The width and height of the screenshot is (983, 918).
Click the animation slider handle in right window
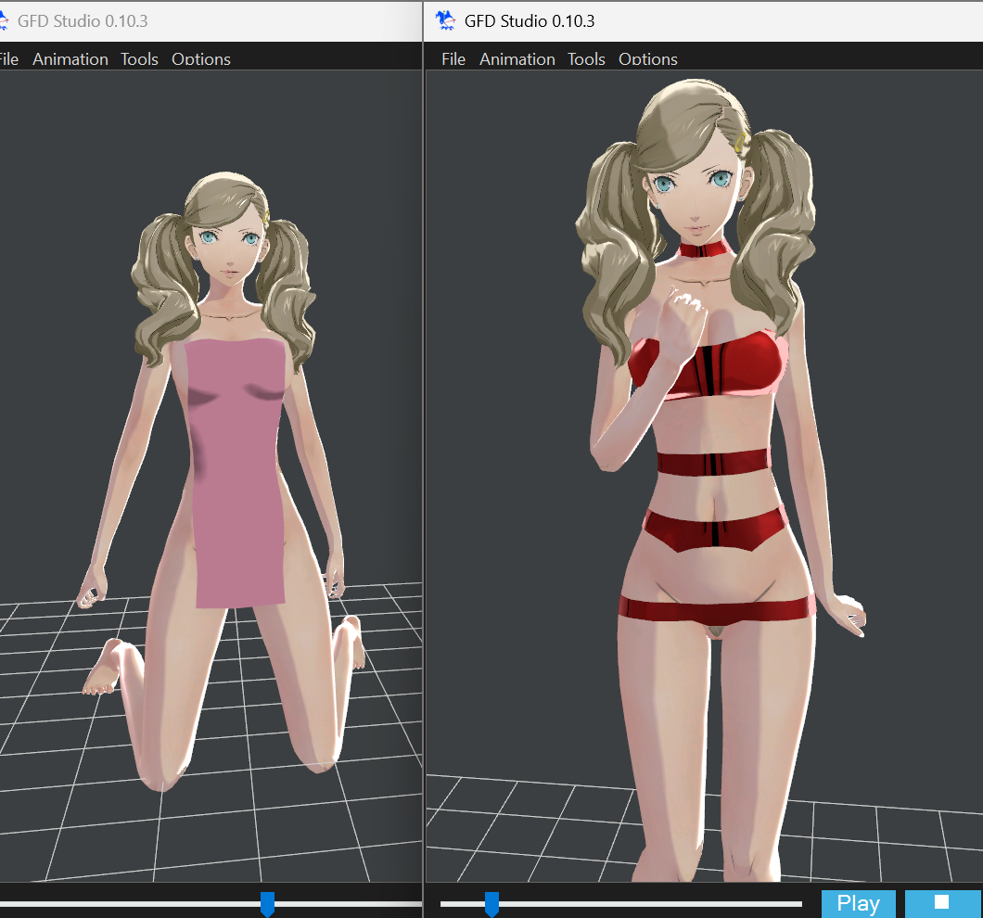[492, 904]
